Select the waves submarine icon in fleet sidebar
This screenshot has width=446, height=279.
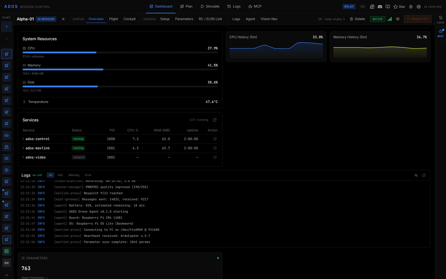[x=6, y=158]
